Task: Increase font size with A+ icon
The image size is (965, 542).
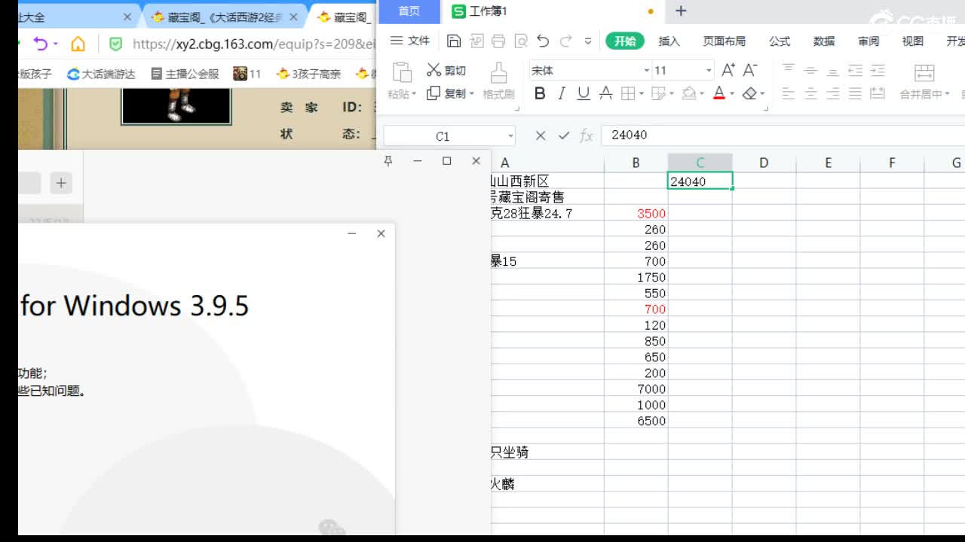Action: click(728, 70)
